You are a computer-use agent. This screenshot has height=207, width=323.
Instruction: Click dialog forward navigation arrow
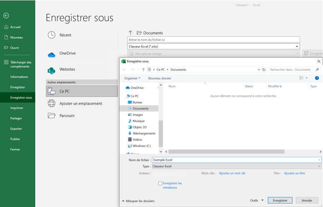click(132, 70)
